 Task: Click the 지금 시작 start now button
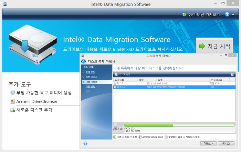[214, 46]
